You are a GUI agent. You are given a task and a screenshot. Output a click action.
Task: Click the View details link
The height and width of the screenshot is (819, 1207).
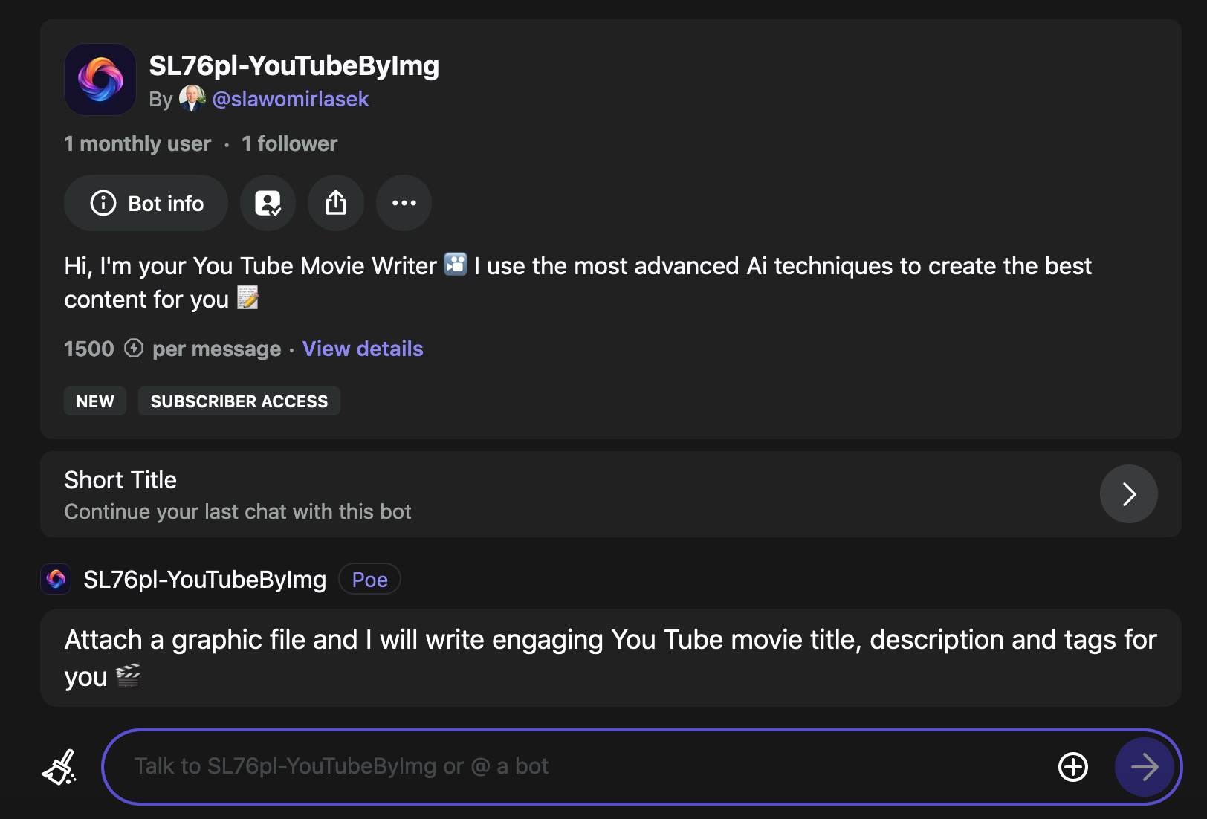(363, 349)
